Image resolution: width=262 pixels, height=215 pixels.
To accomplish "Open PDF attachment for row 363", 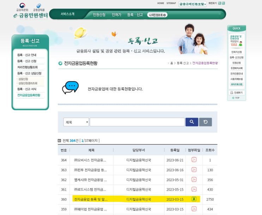I will pos(194,170).
